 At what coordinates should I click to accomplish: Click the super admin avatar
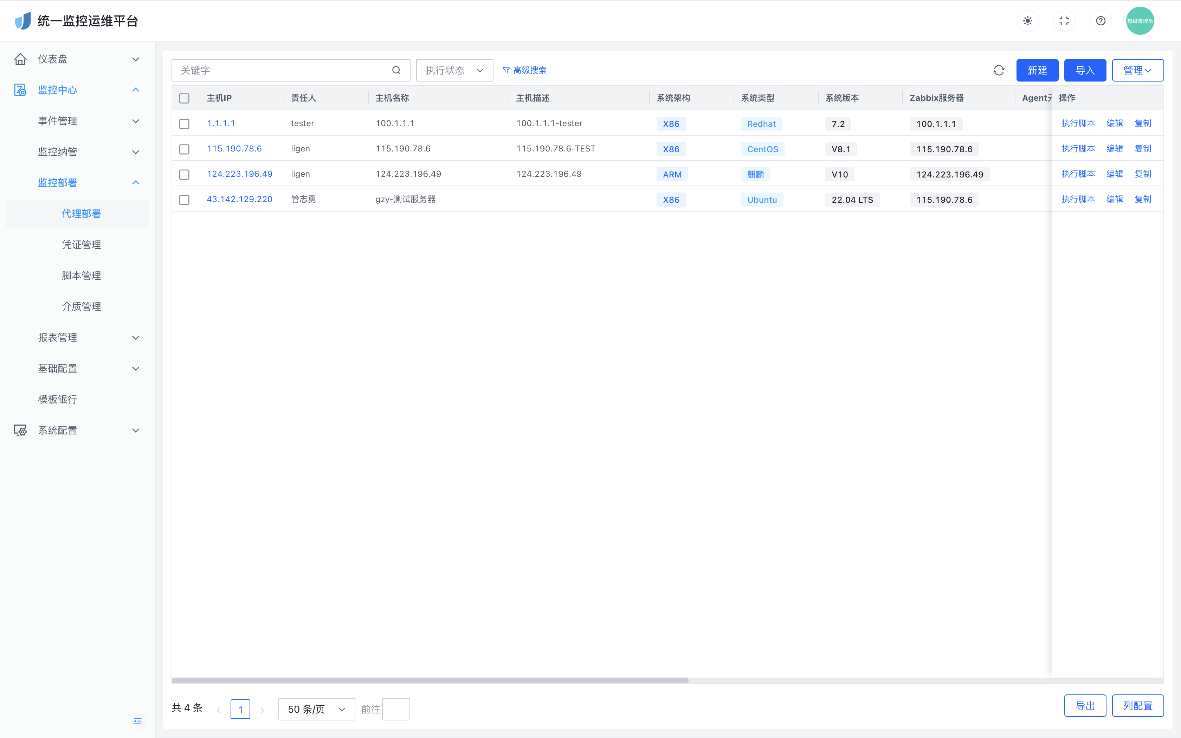coord(1140,21)
